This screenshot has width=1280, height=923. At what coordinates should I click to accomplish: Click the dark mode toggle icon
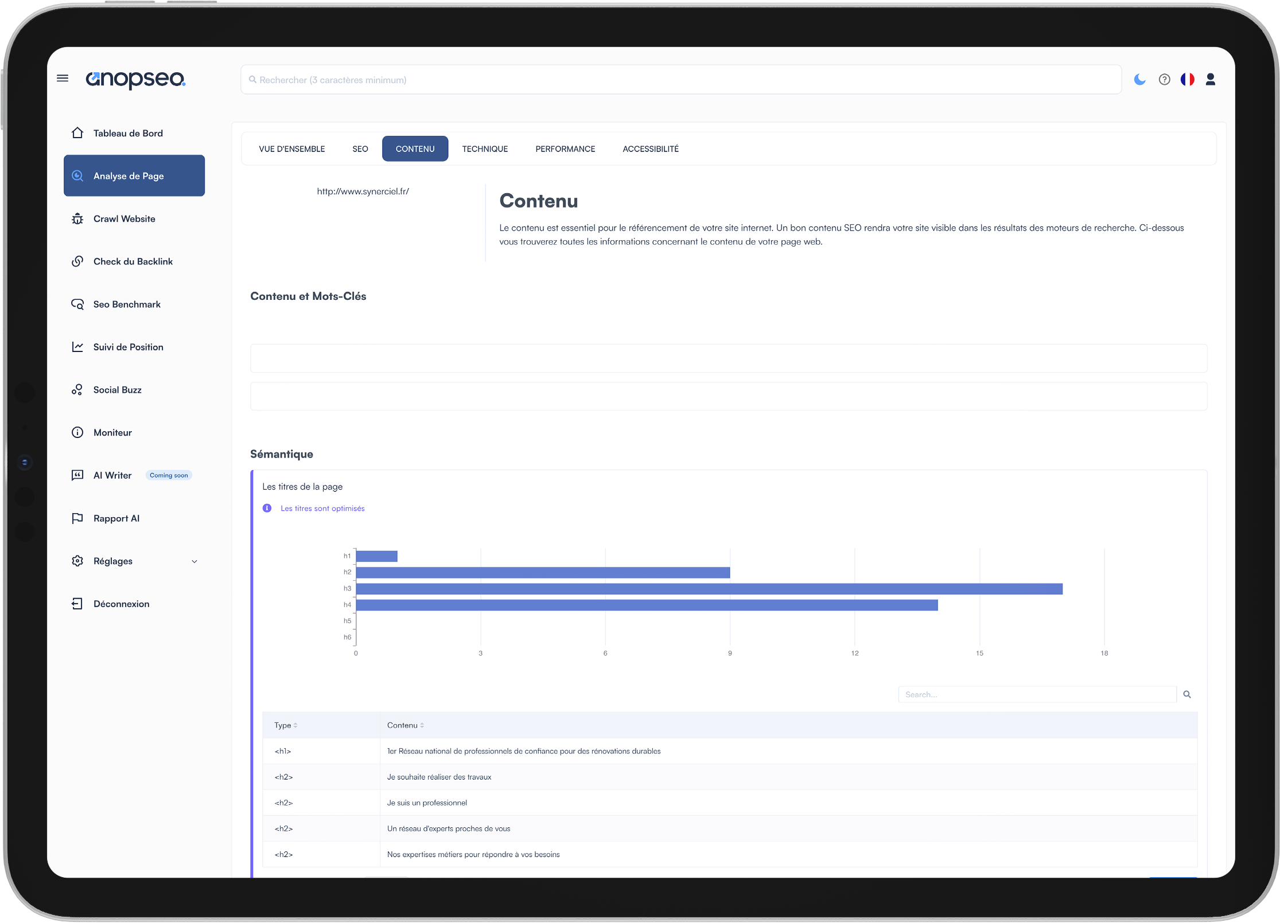1140,80
